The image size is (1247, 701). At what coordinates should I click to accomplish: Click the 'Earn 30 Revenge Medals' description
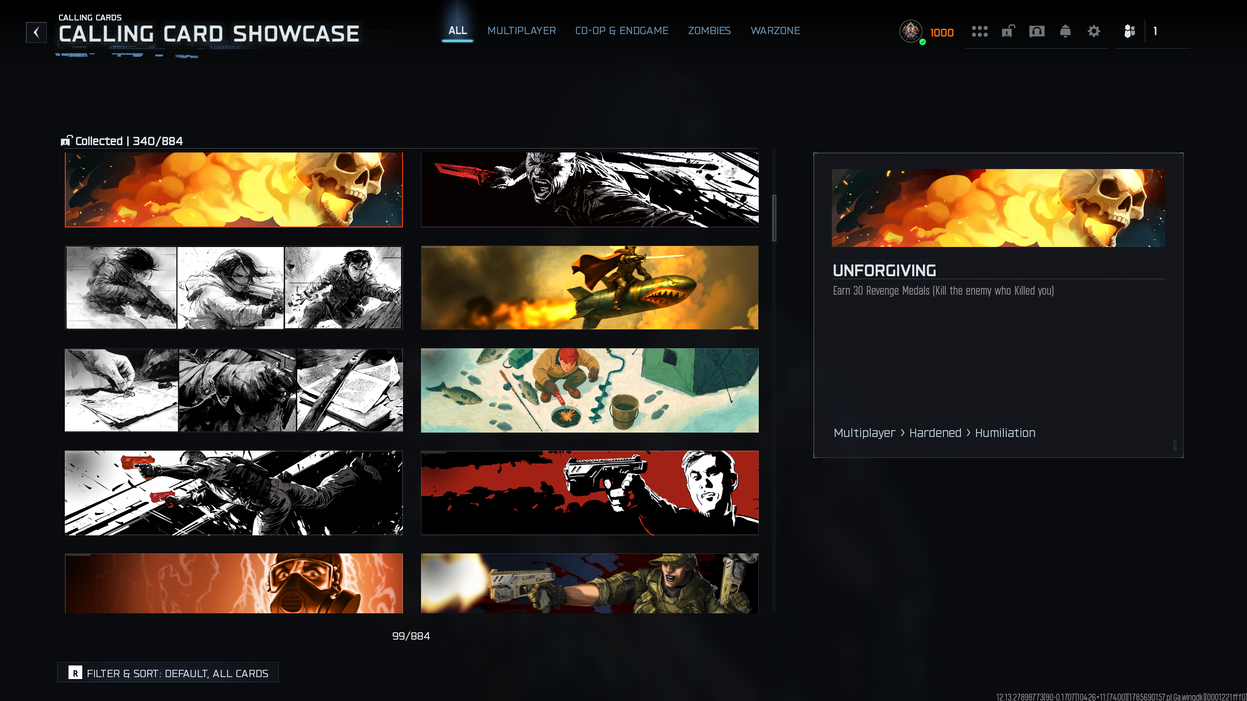point(943,291)
